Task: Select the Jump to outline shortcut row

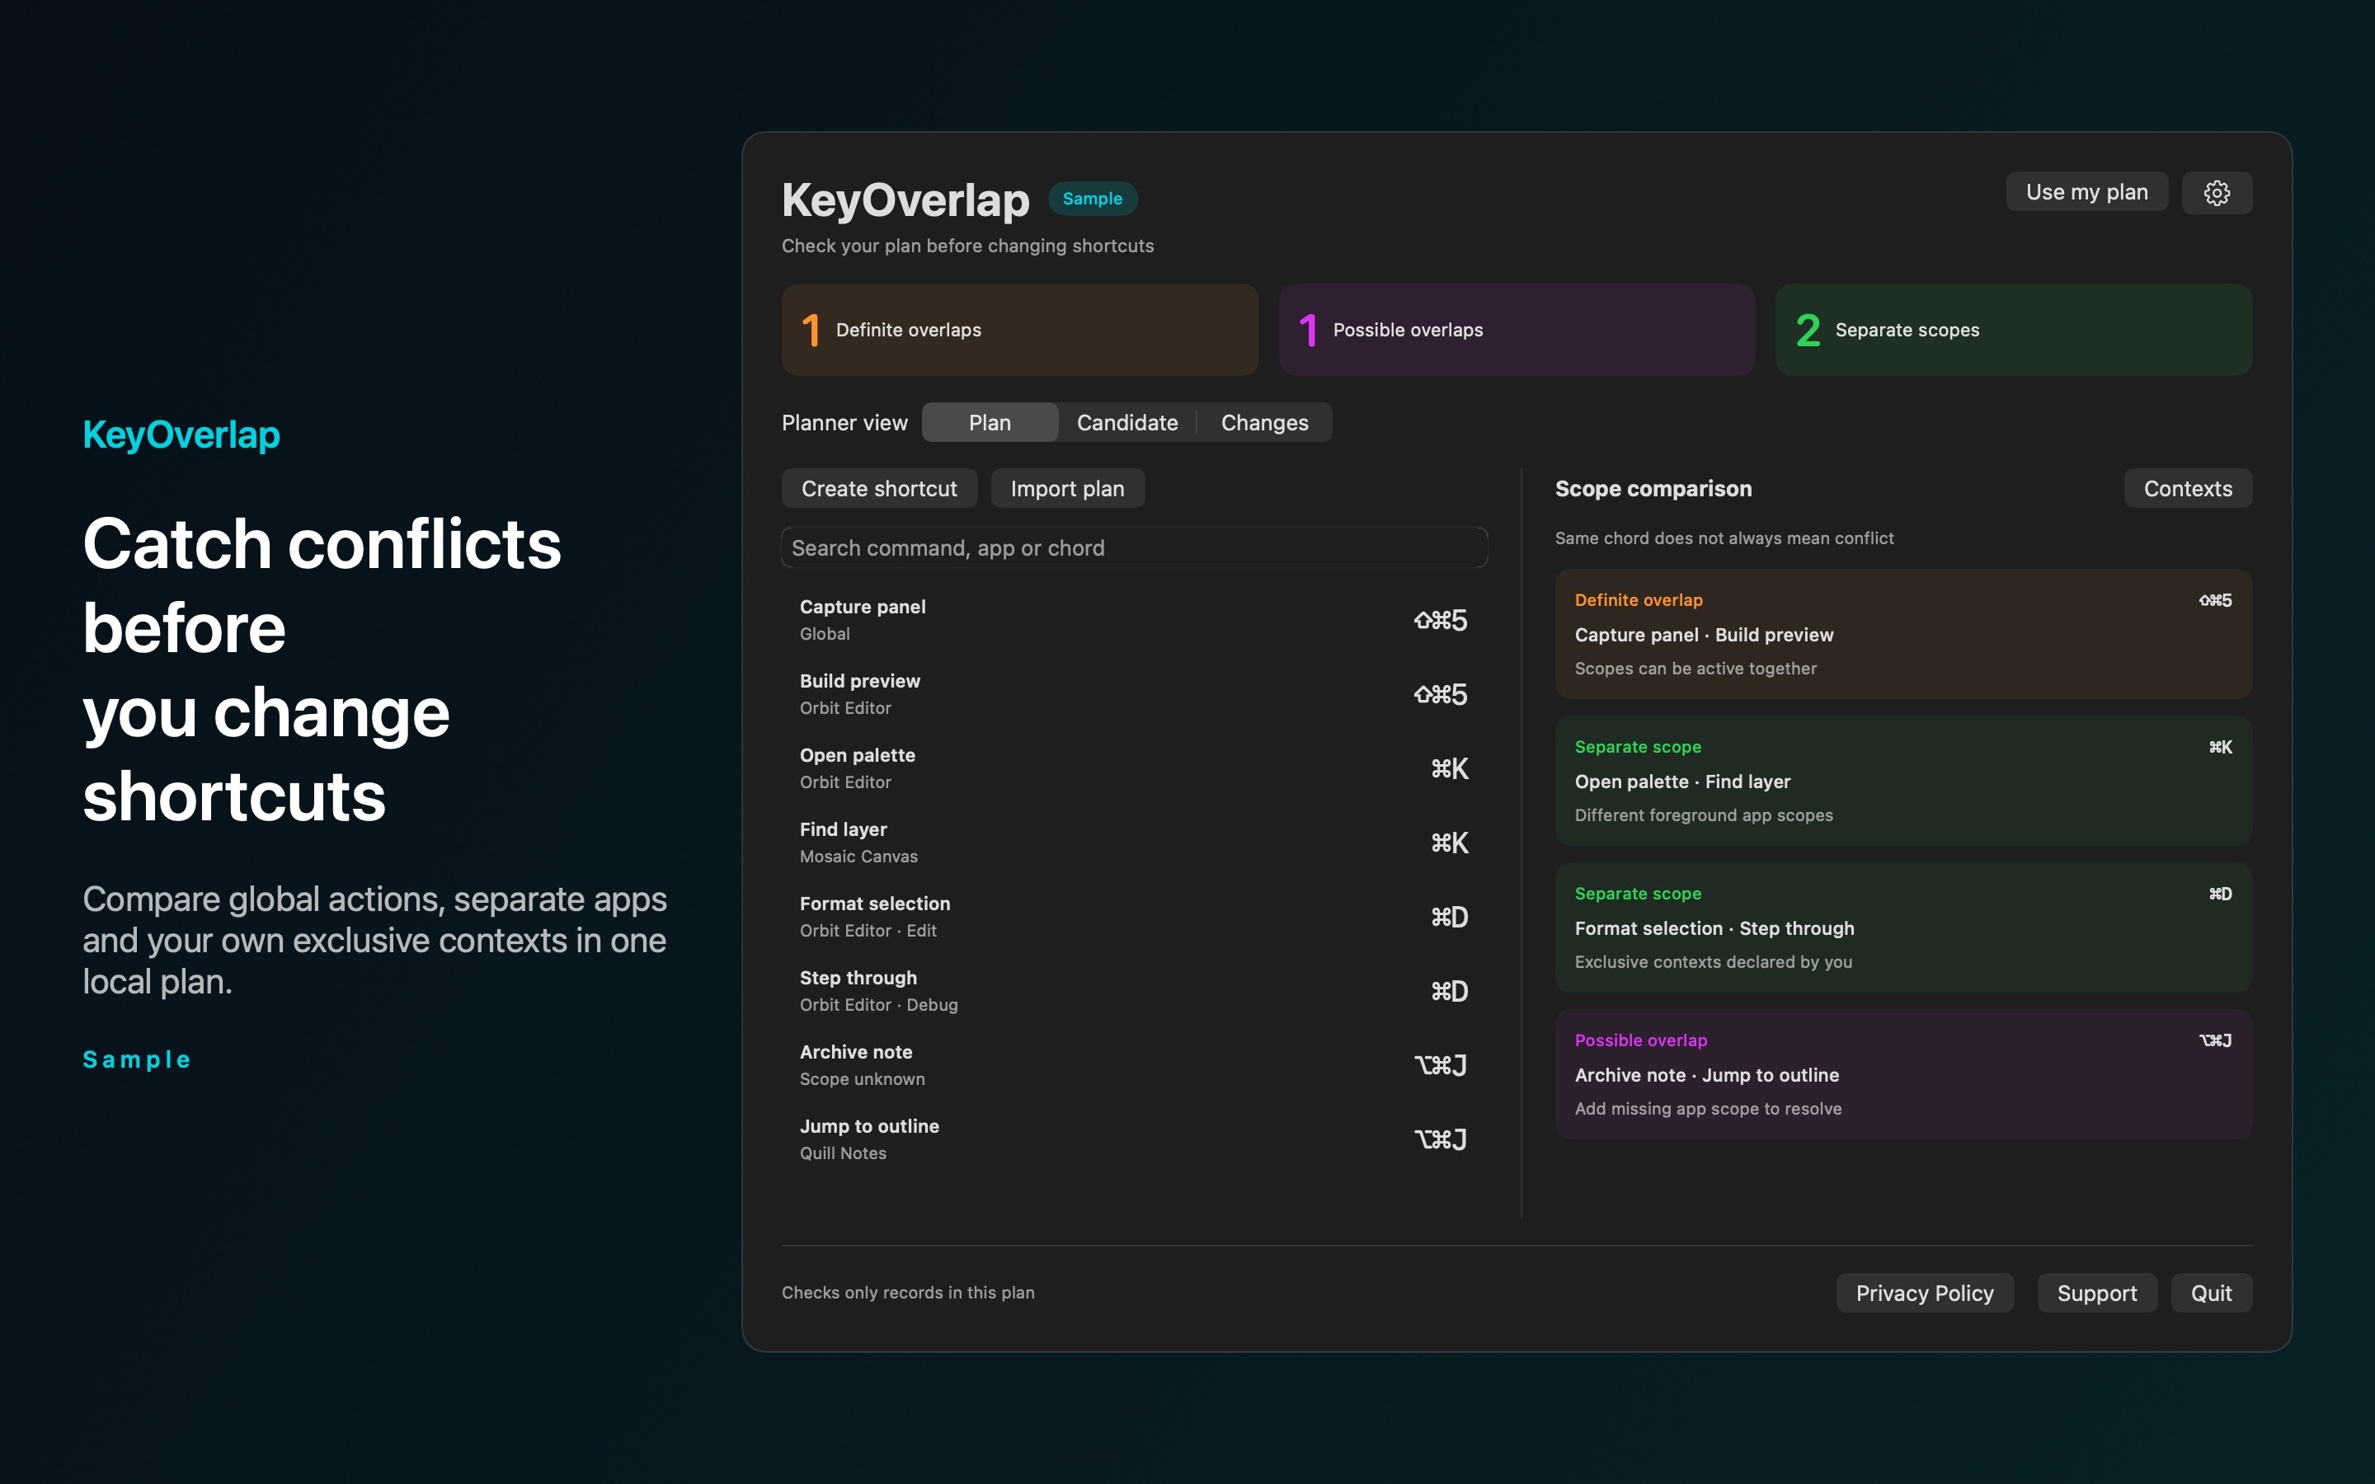Action: pyautogui.click(x=1135, y=1139)
